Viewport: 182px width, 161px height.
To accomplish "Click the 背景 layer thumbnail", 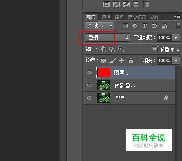I will tap(104, 98).
